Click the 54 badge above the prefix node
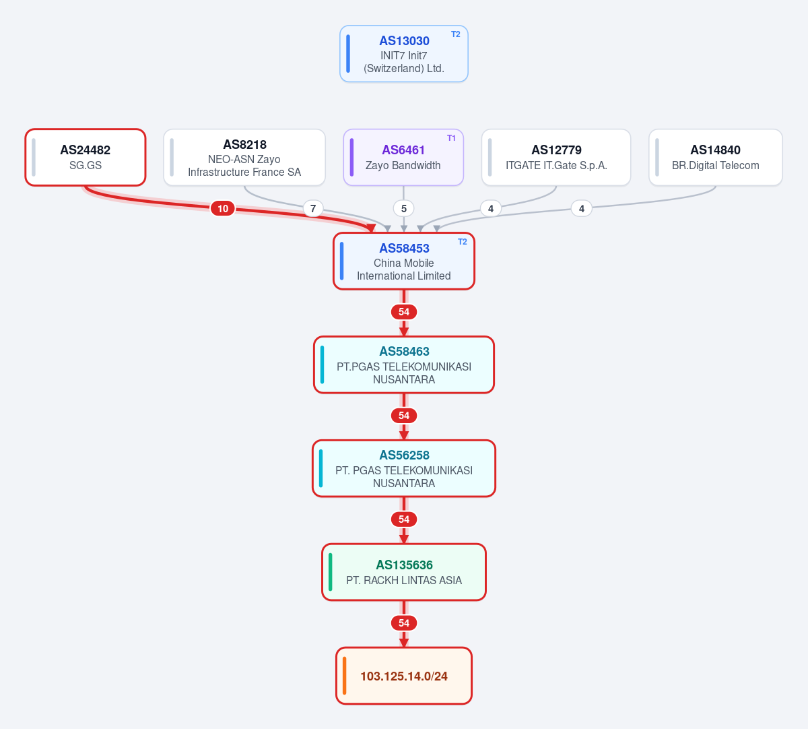Screen dimensions: 808x729 [404, 623]
